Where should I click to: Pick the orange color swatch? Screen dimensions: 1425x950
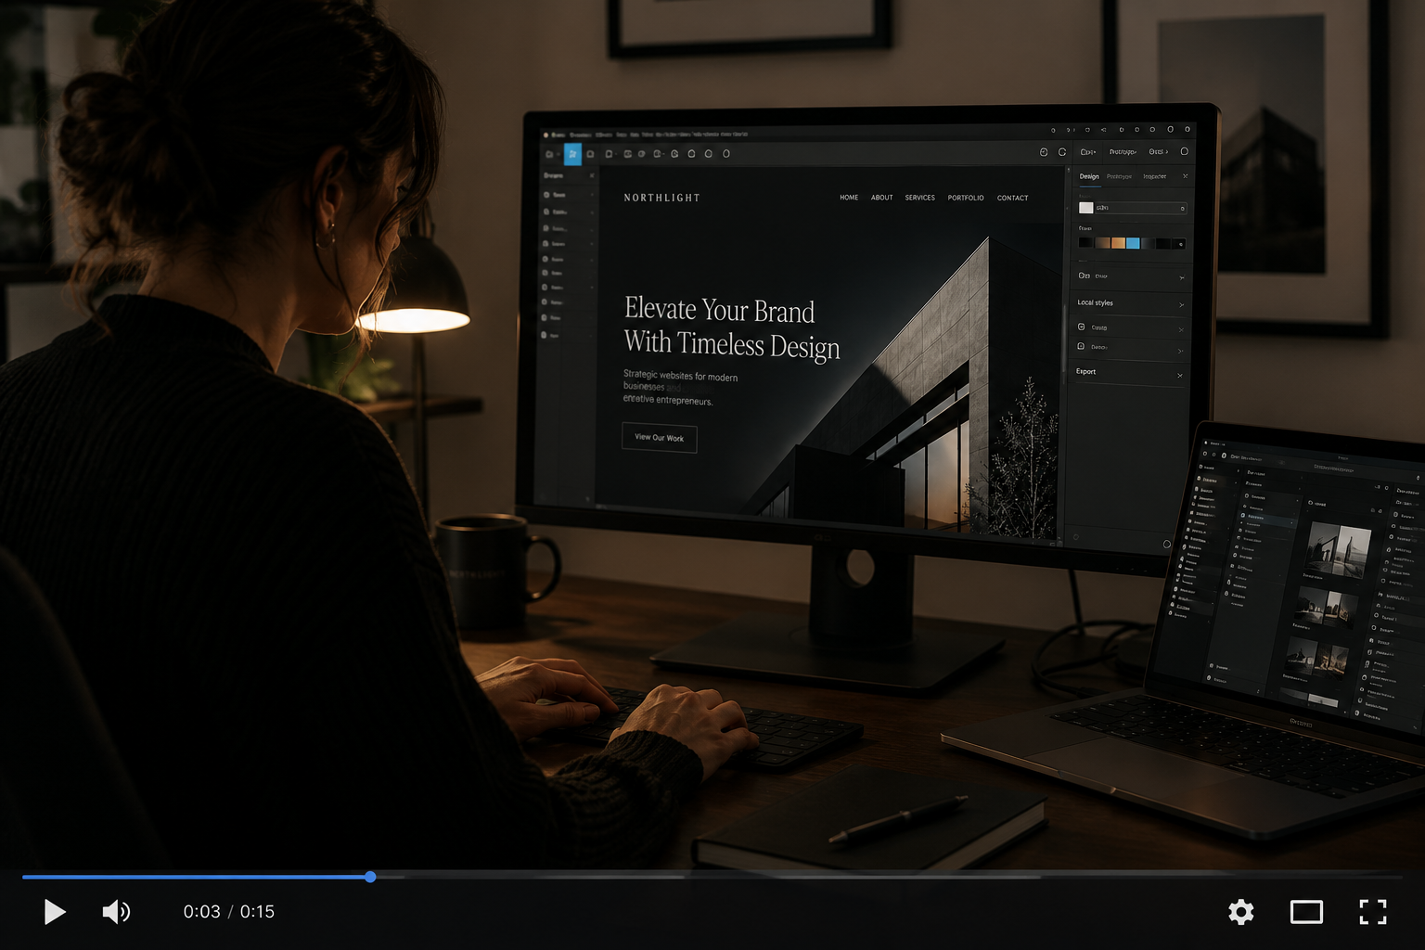pyautogui.click(x=1118, y=243)
